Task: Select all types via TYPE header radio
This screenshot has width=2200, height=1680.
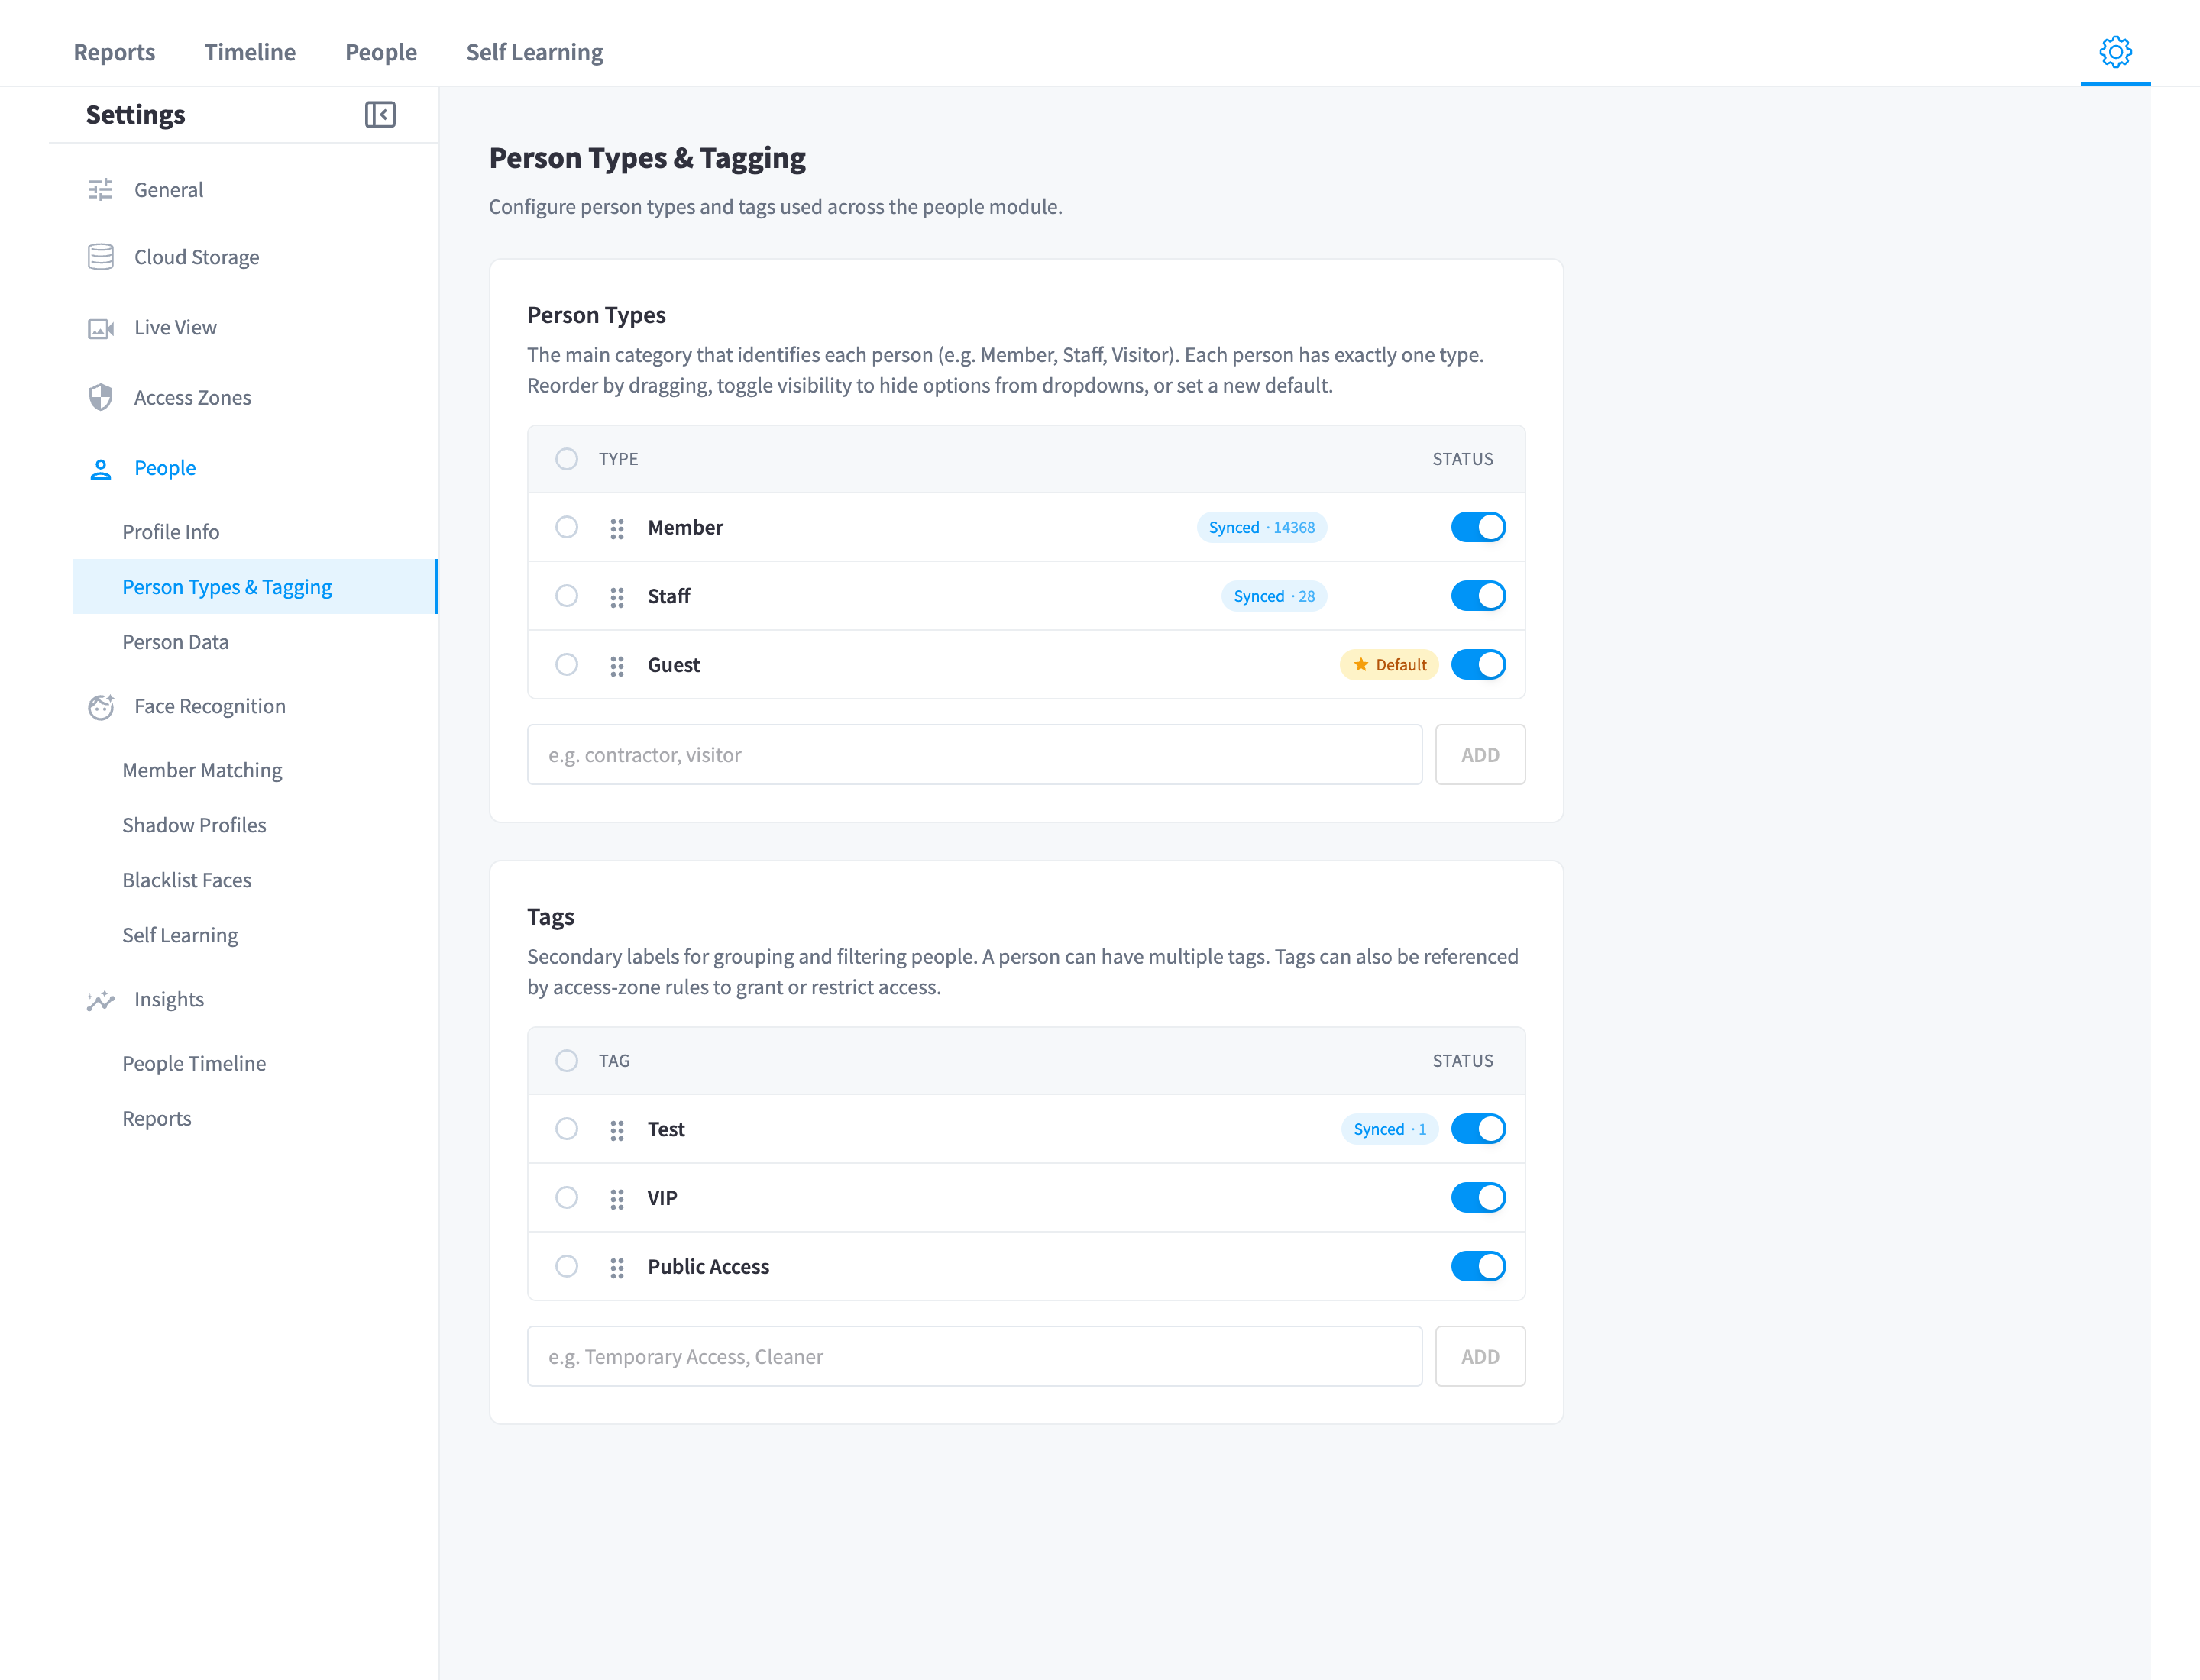Action: [566, 459]
